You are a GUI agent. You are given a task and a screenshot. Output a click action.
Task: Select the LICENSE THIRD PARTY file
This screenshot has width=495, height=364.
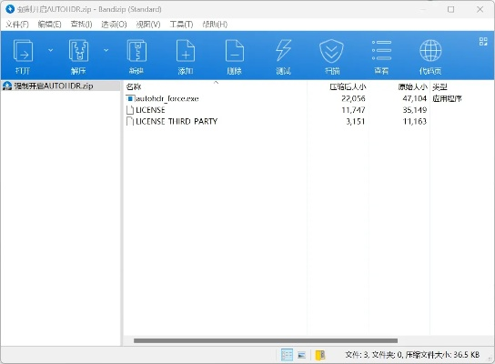tap(177, 122)
